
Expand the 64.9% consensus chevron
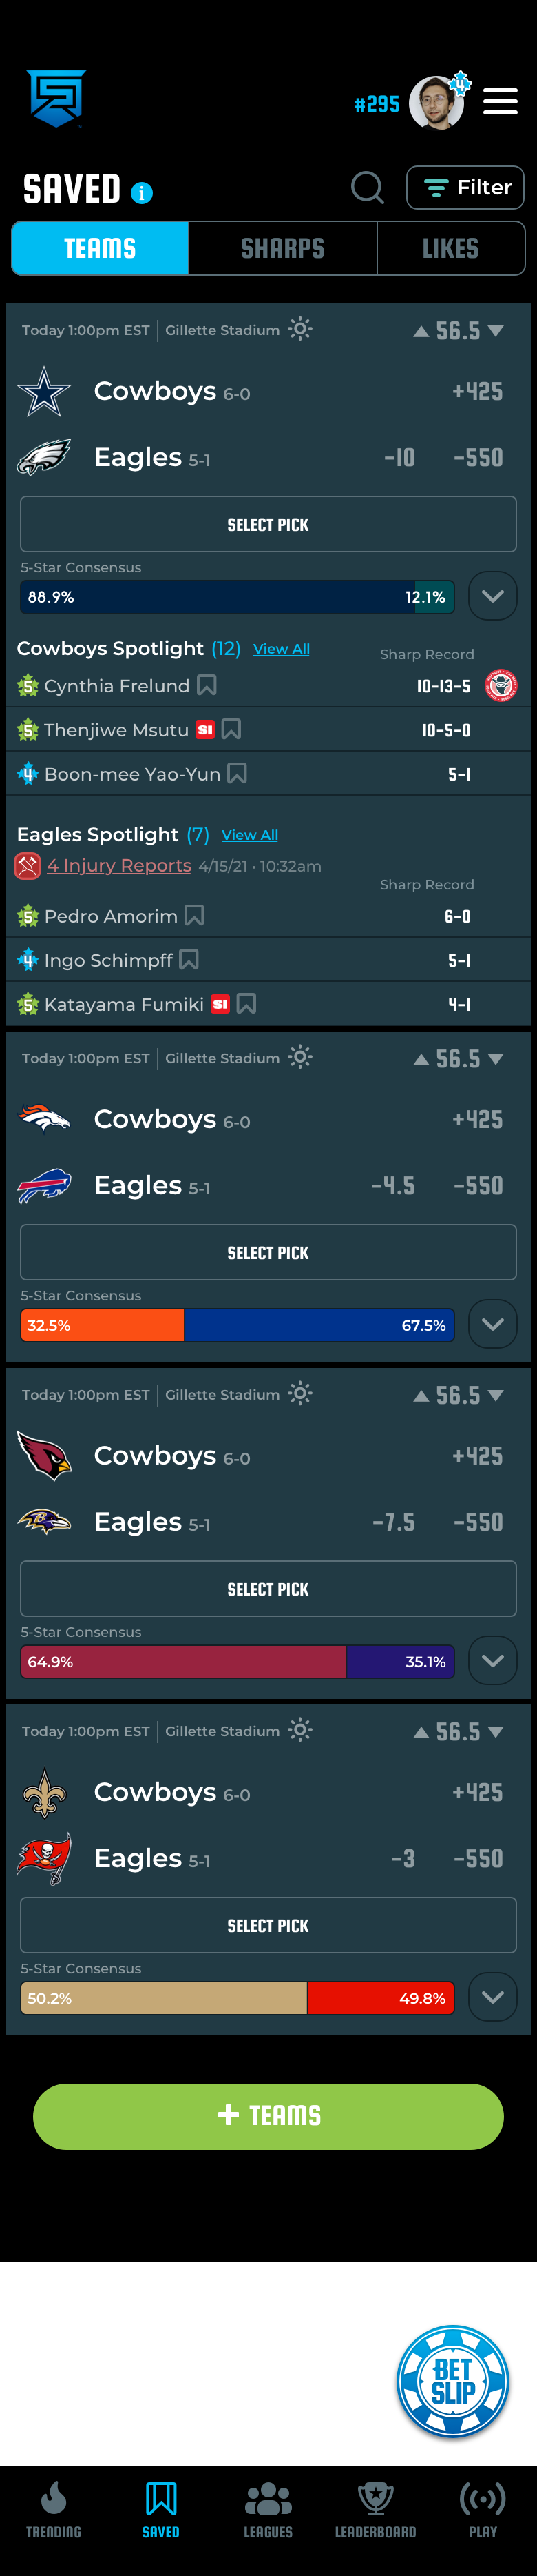pos(492,1660)
